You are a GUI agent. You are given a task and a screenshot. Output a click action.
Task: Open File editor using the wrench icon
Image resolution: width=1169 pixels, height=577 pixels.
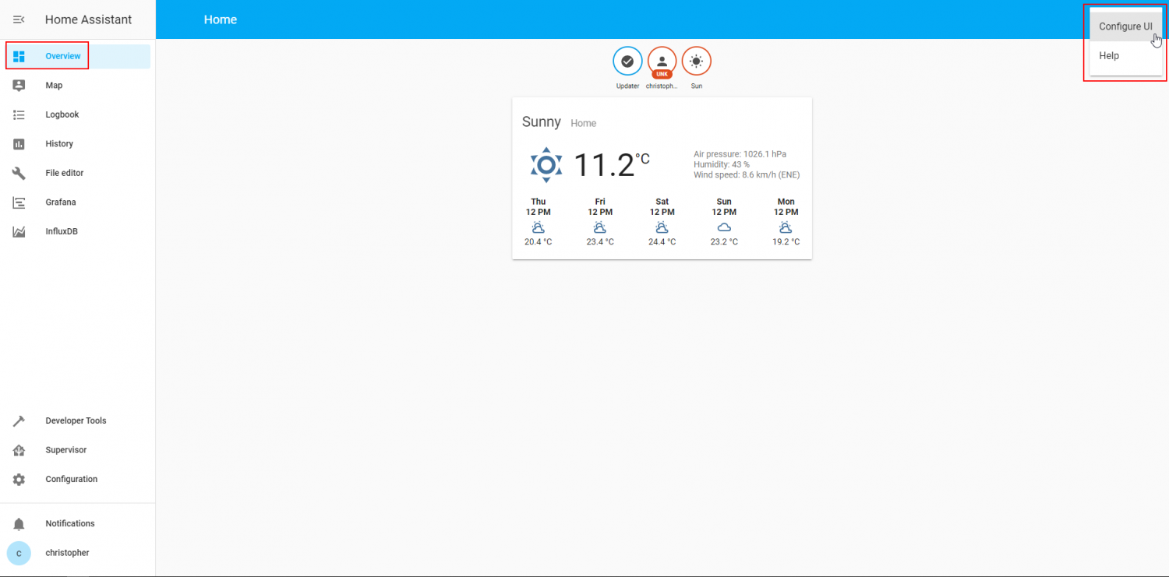pos(19,173)
